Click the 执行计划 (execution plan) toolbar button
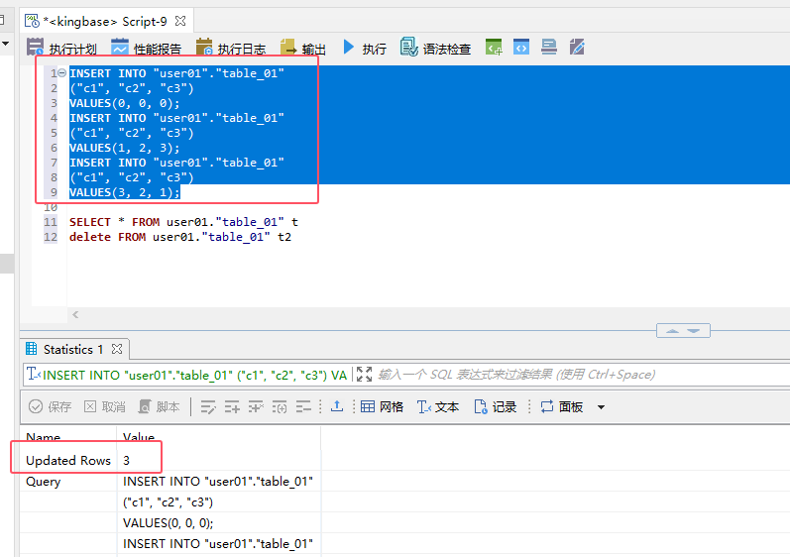Viewport: 790px width, 557px height. (x=62, y=48)
